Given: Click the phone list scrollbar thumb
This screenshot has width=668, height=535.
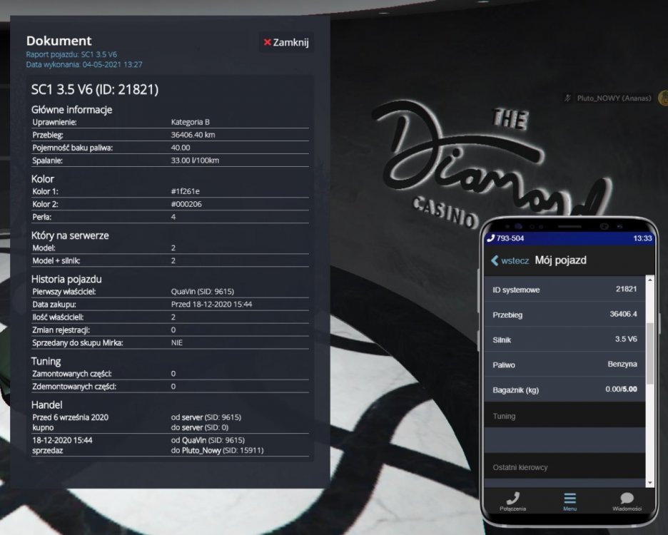Looking at the screenshot, I should (649, 354).
